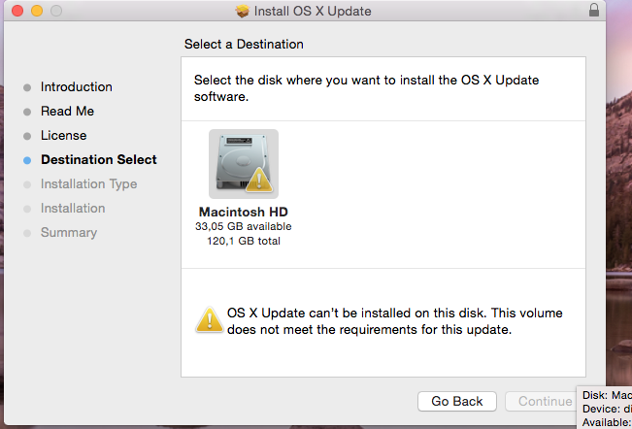Click the installer package icon in title
This screenshot has height=429, width=632.
243,11
